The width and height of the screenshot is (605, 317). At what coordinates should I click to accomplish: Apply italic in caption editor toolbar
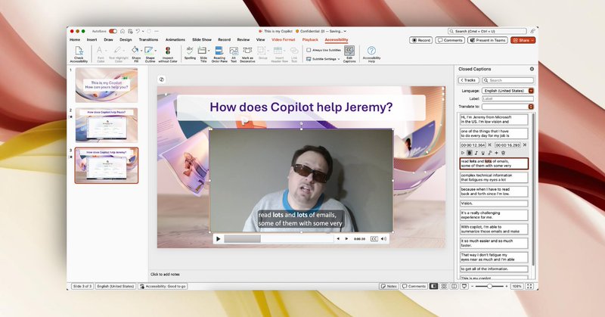pyautogui.click(x=476, y=153)
